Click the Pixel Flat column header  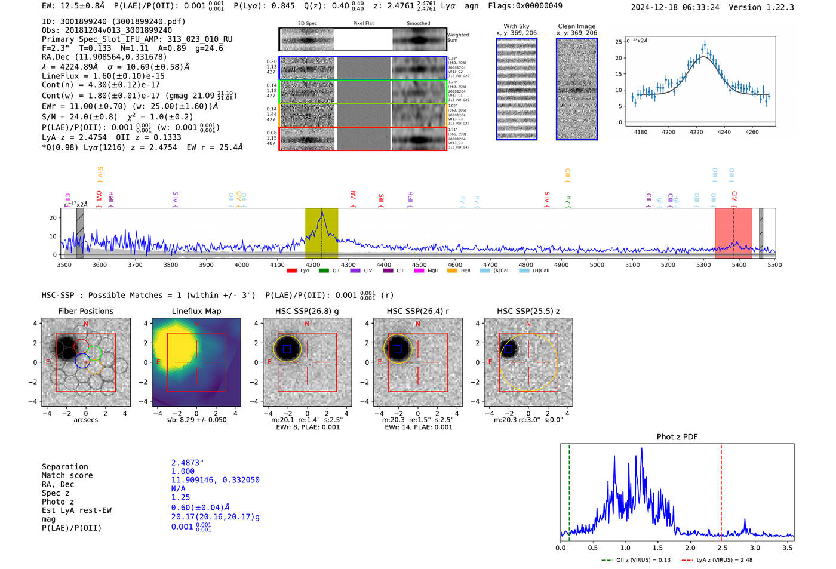(x=363, y=24)
